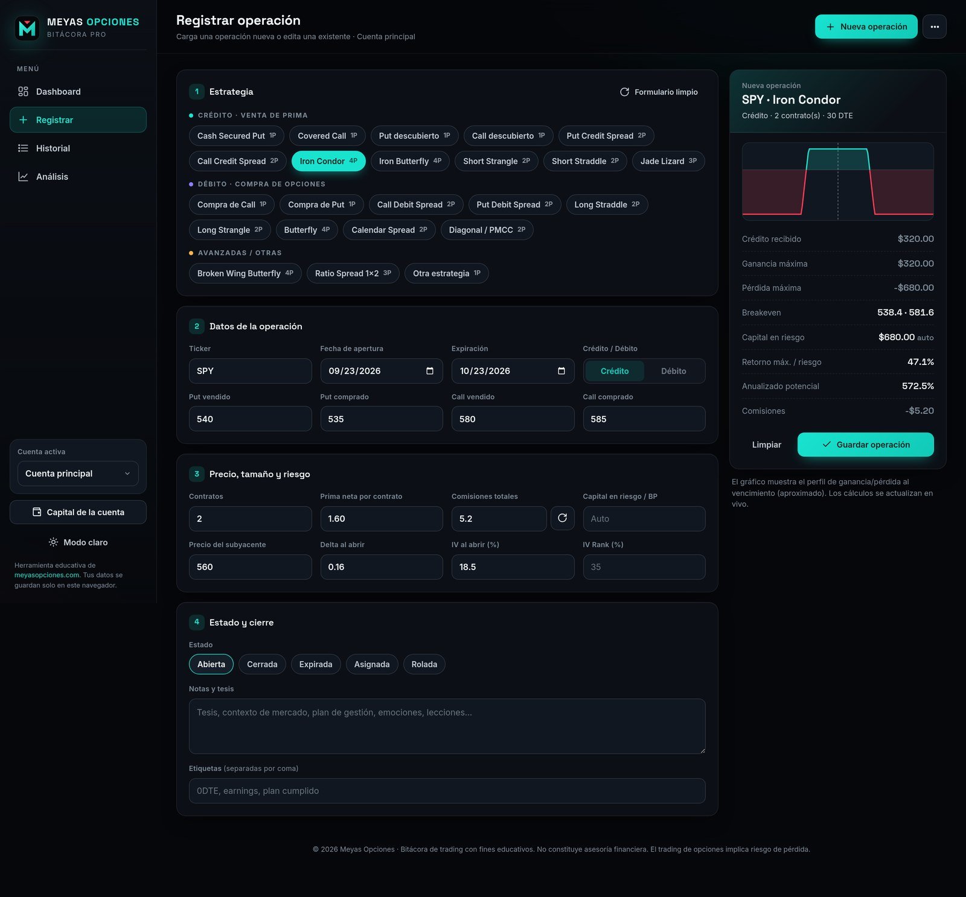This screenshot has width=966, height=897.
Task: Recalculate commissions with the refresh icon
Action: tap(562, 518)
